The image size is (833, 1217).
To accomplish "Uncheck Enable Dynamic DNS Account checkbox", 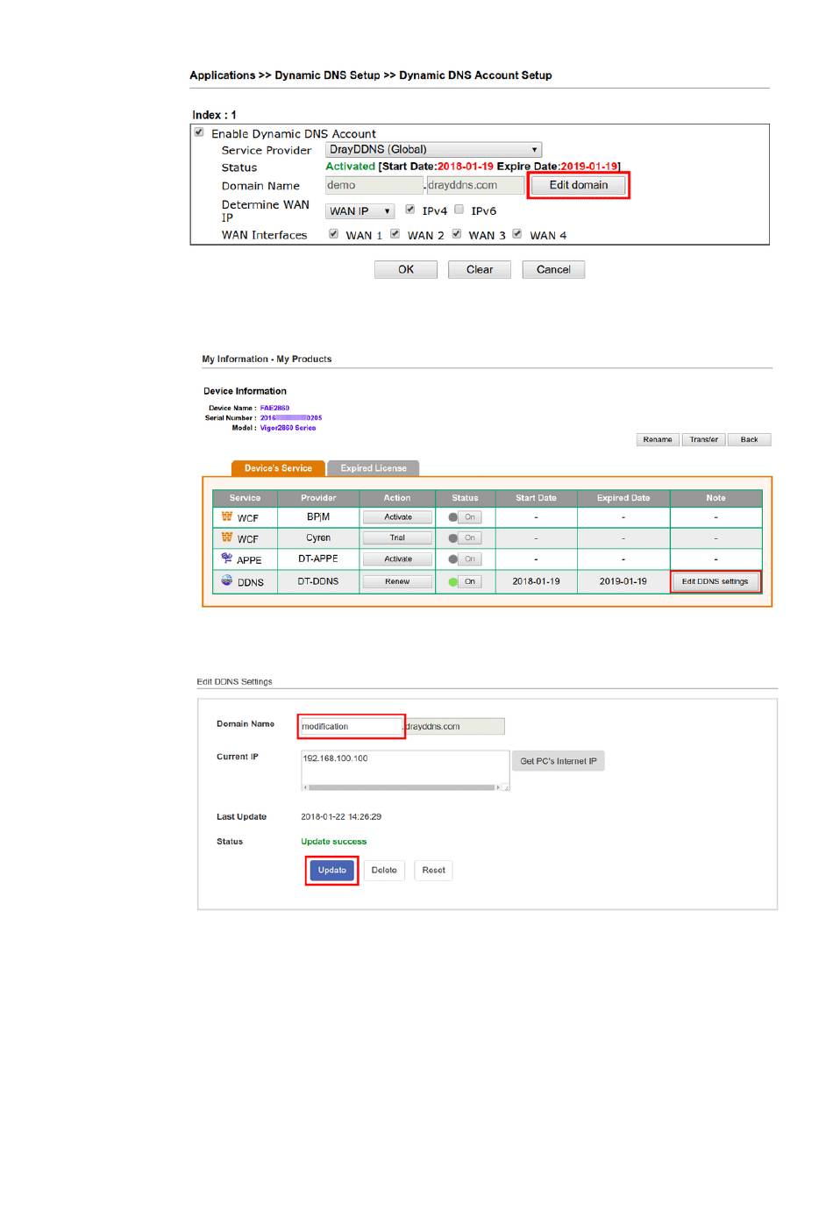I will [x=199, y=132].
